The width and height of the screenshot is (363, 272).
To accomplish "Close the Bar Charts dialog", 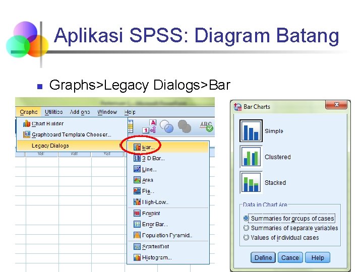I will (x=336, y=105).
